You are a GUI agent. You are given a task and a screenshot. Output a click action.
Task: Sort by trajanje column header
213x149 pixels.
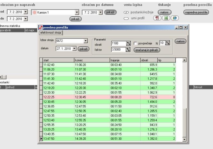pyautogui.click(x=125, y=60)
